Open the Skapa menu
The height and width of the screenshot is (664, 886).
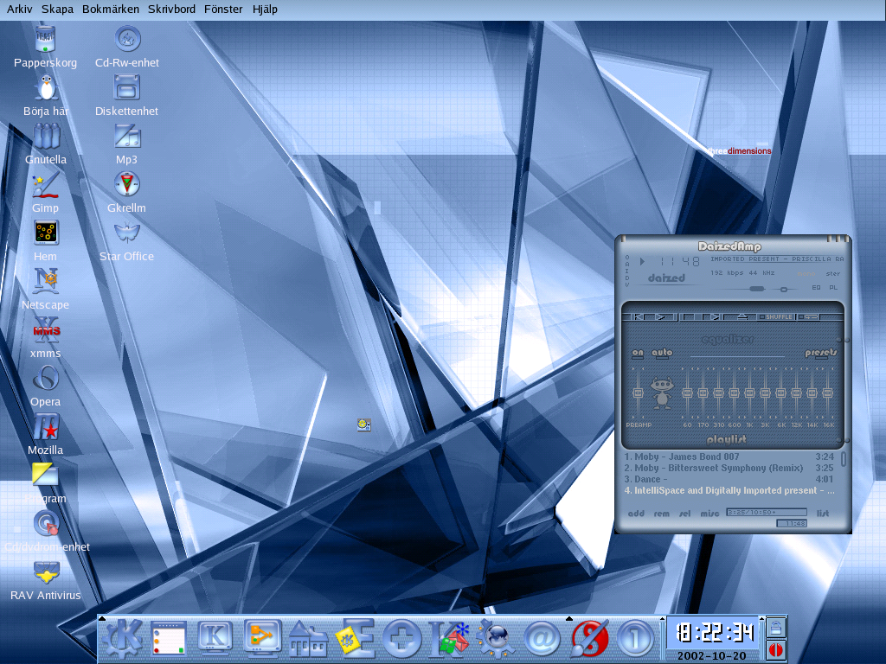coord(57,9)
